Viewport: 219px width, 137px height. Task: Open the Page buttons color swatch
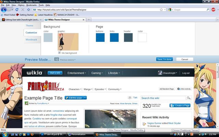click(100, 37)
